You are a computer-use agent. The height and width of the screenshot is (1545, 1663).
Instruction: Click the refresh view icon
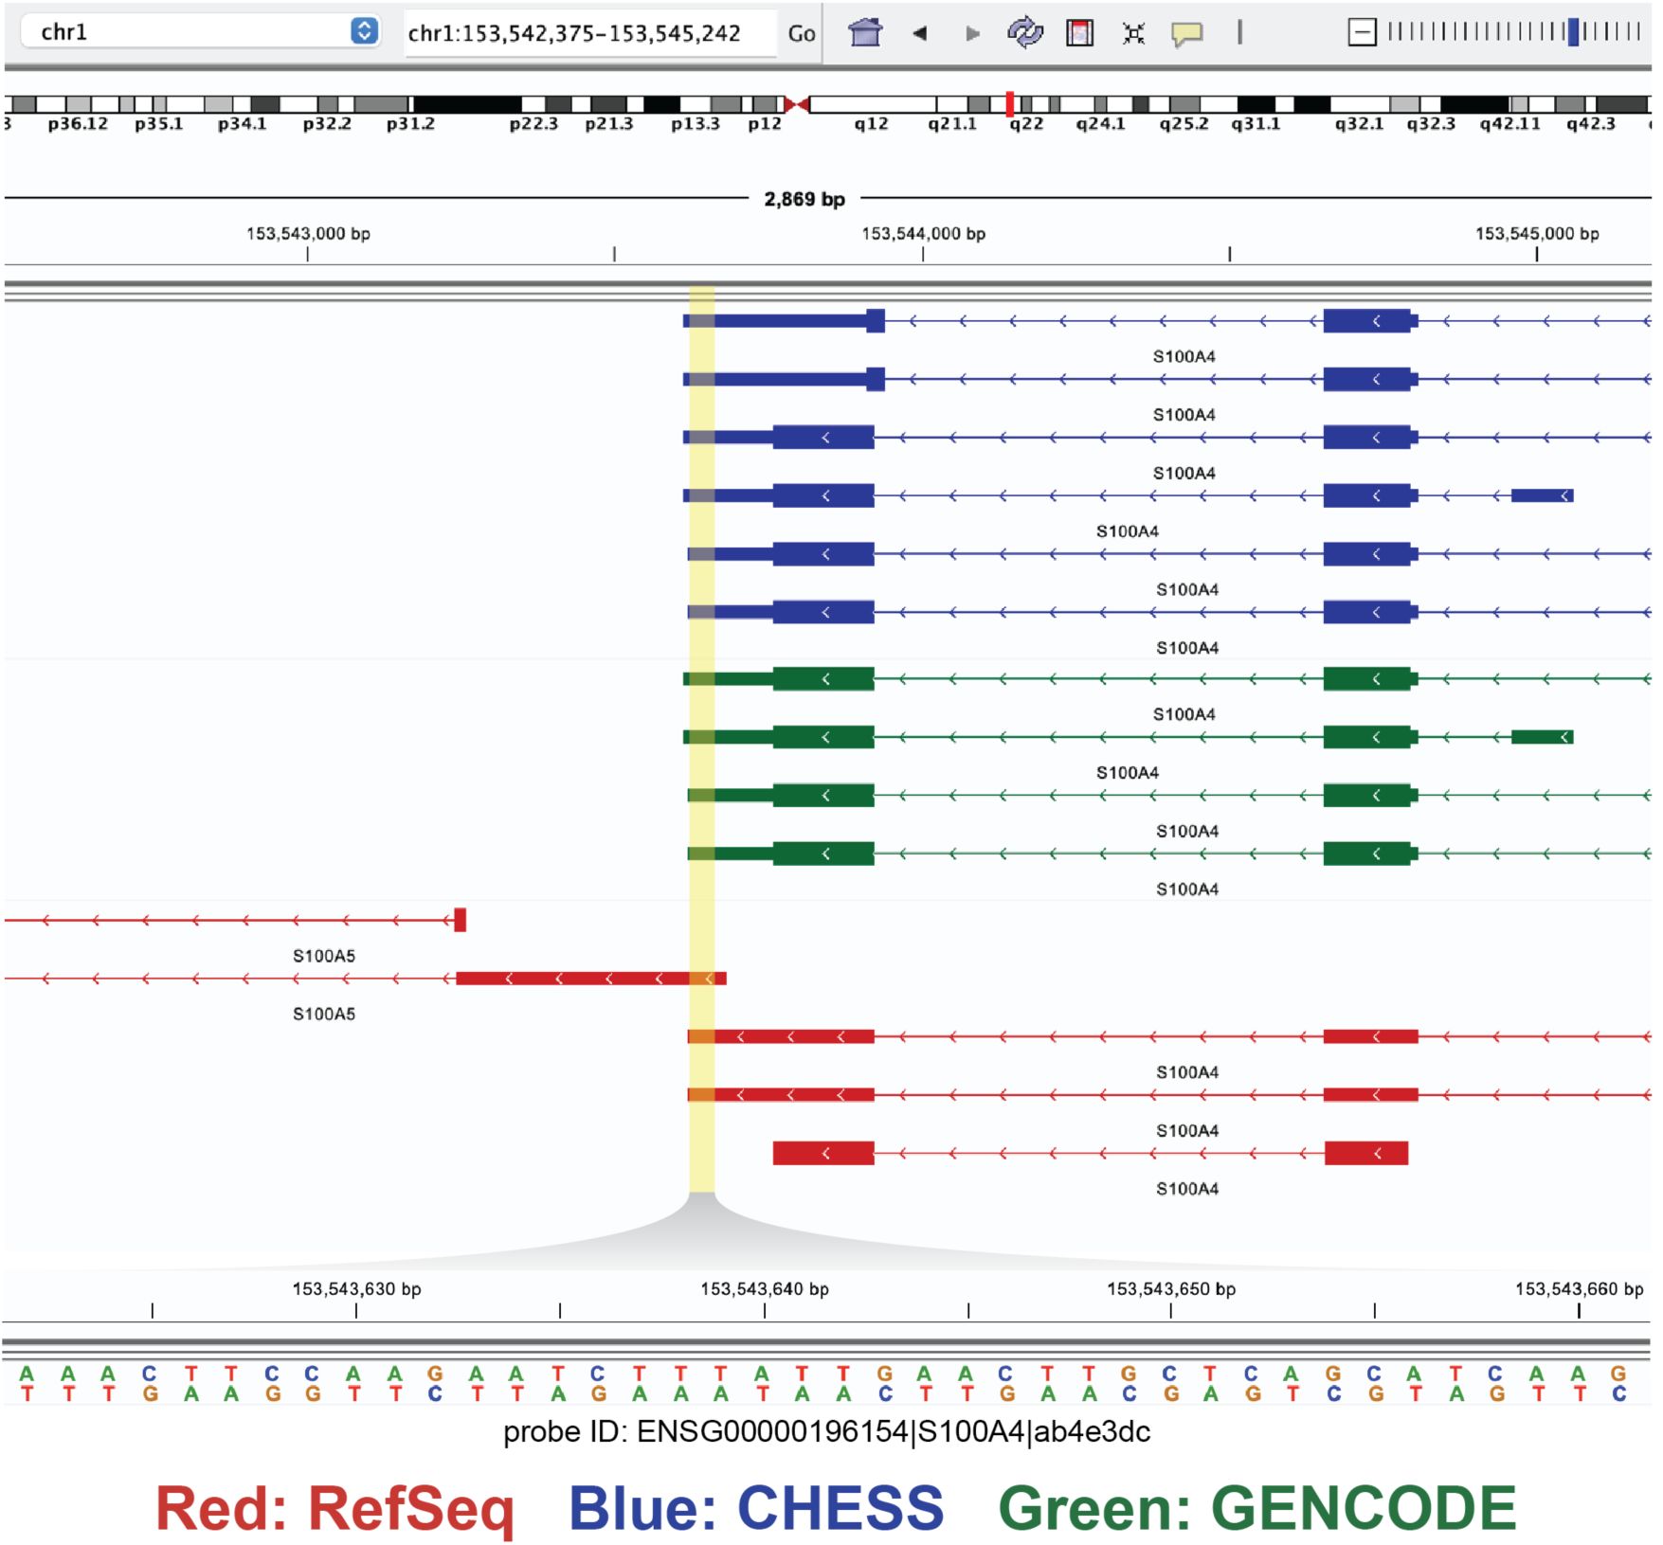click(x=1024, y=33)
